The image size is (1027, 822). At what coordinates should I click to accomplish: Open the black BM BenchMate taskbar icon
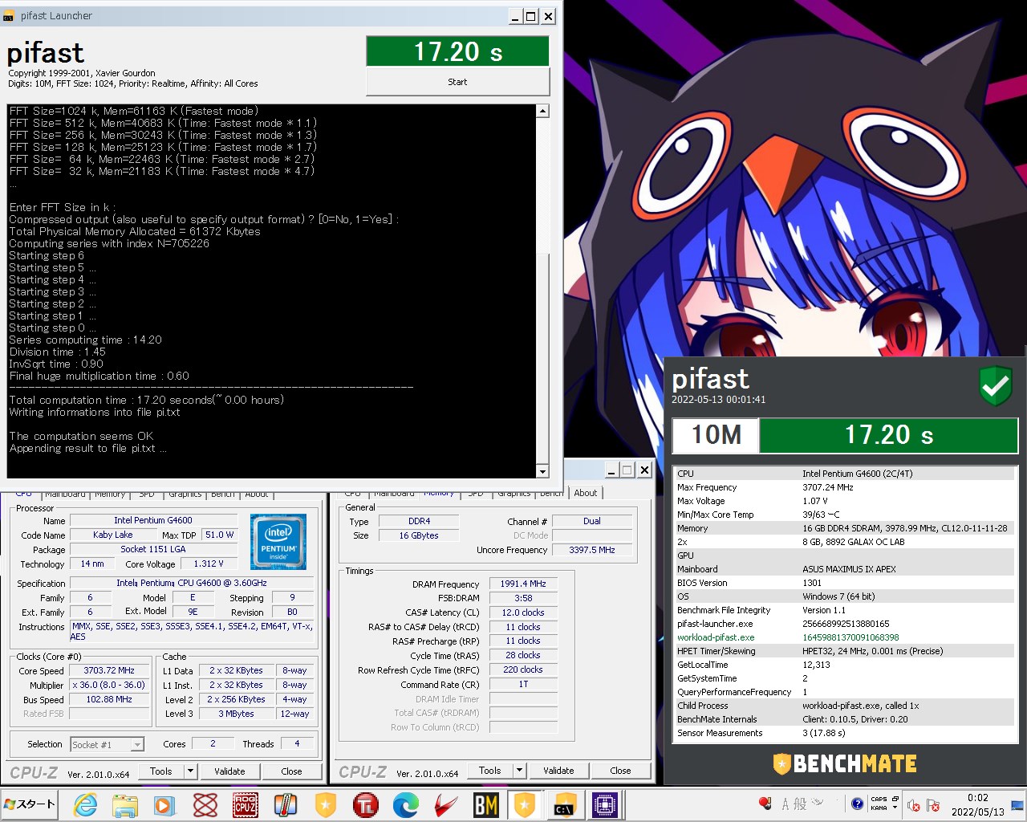[485, 804]
